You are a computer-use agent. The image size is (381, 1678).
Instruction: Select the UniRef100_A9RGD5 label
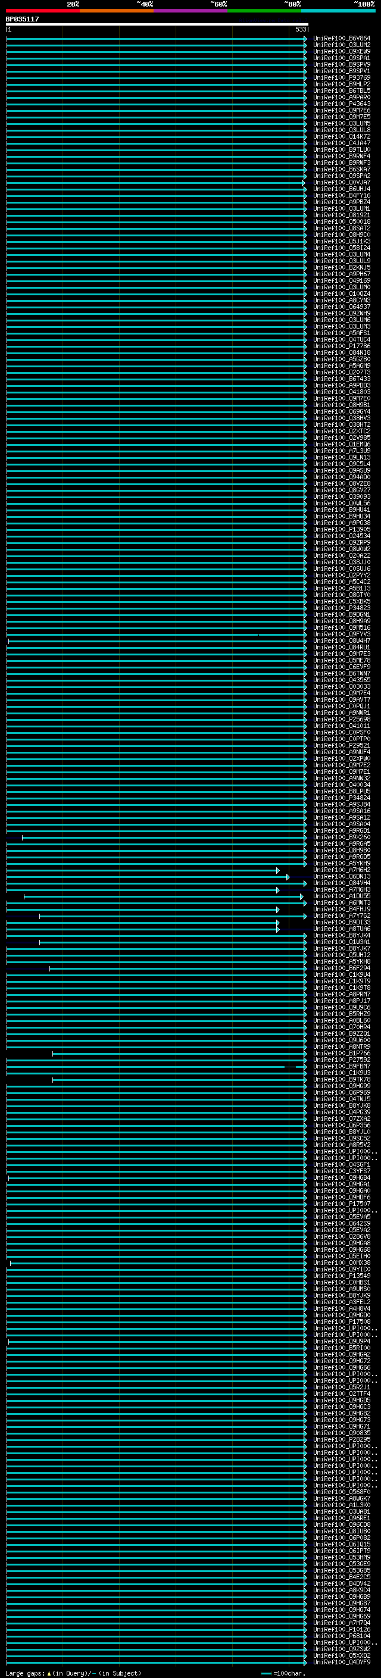[342, 857]
